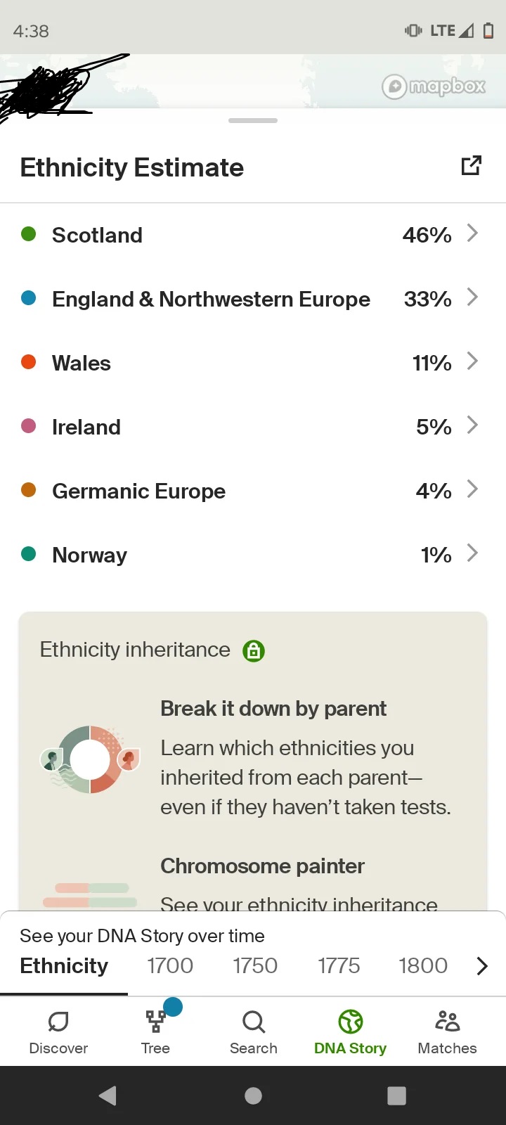
Task: Tap the Discover icon in bottom navigation
Action: coord(58,1021)
